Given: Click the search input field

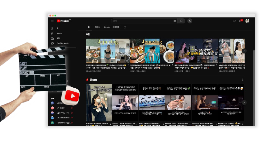Looking at the screenshot, I should coord(142,21).
